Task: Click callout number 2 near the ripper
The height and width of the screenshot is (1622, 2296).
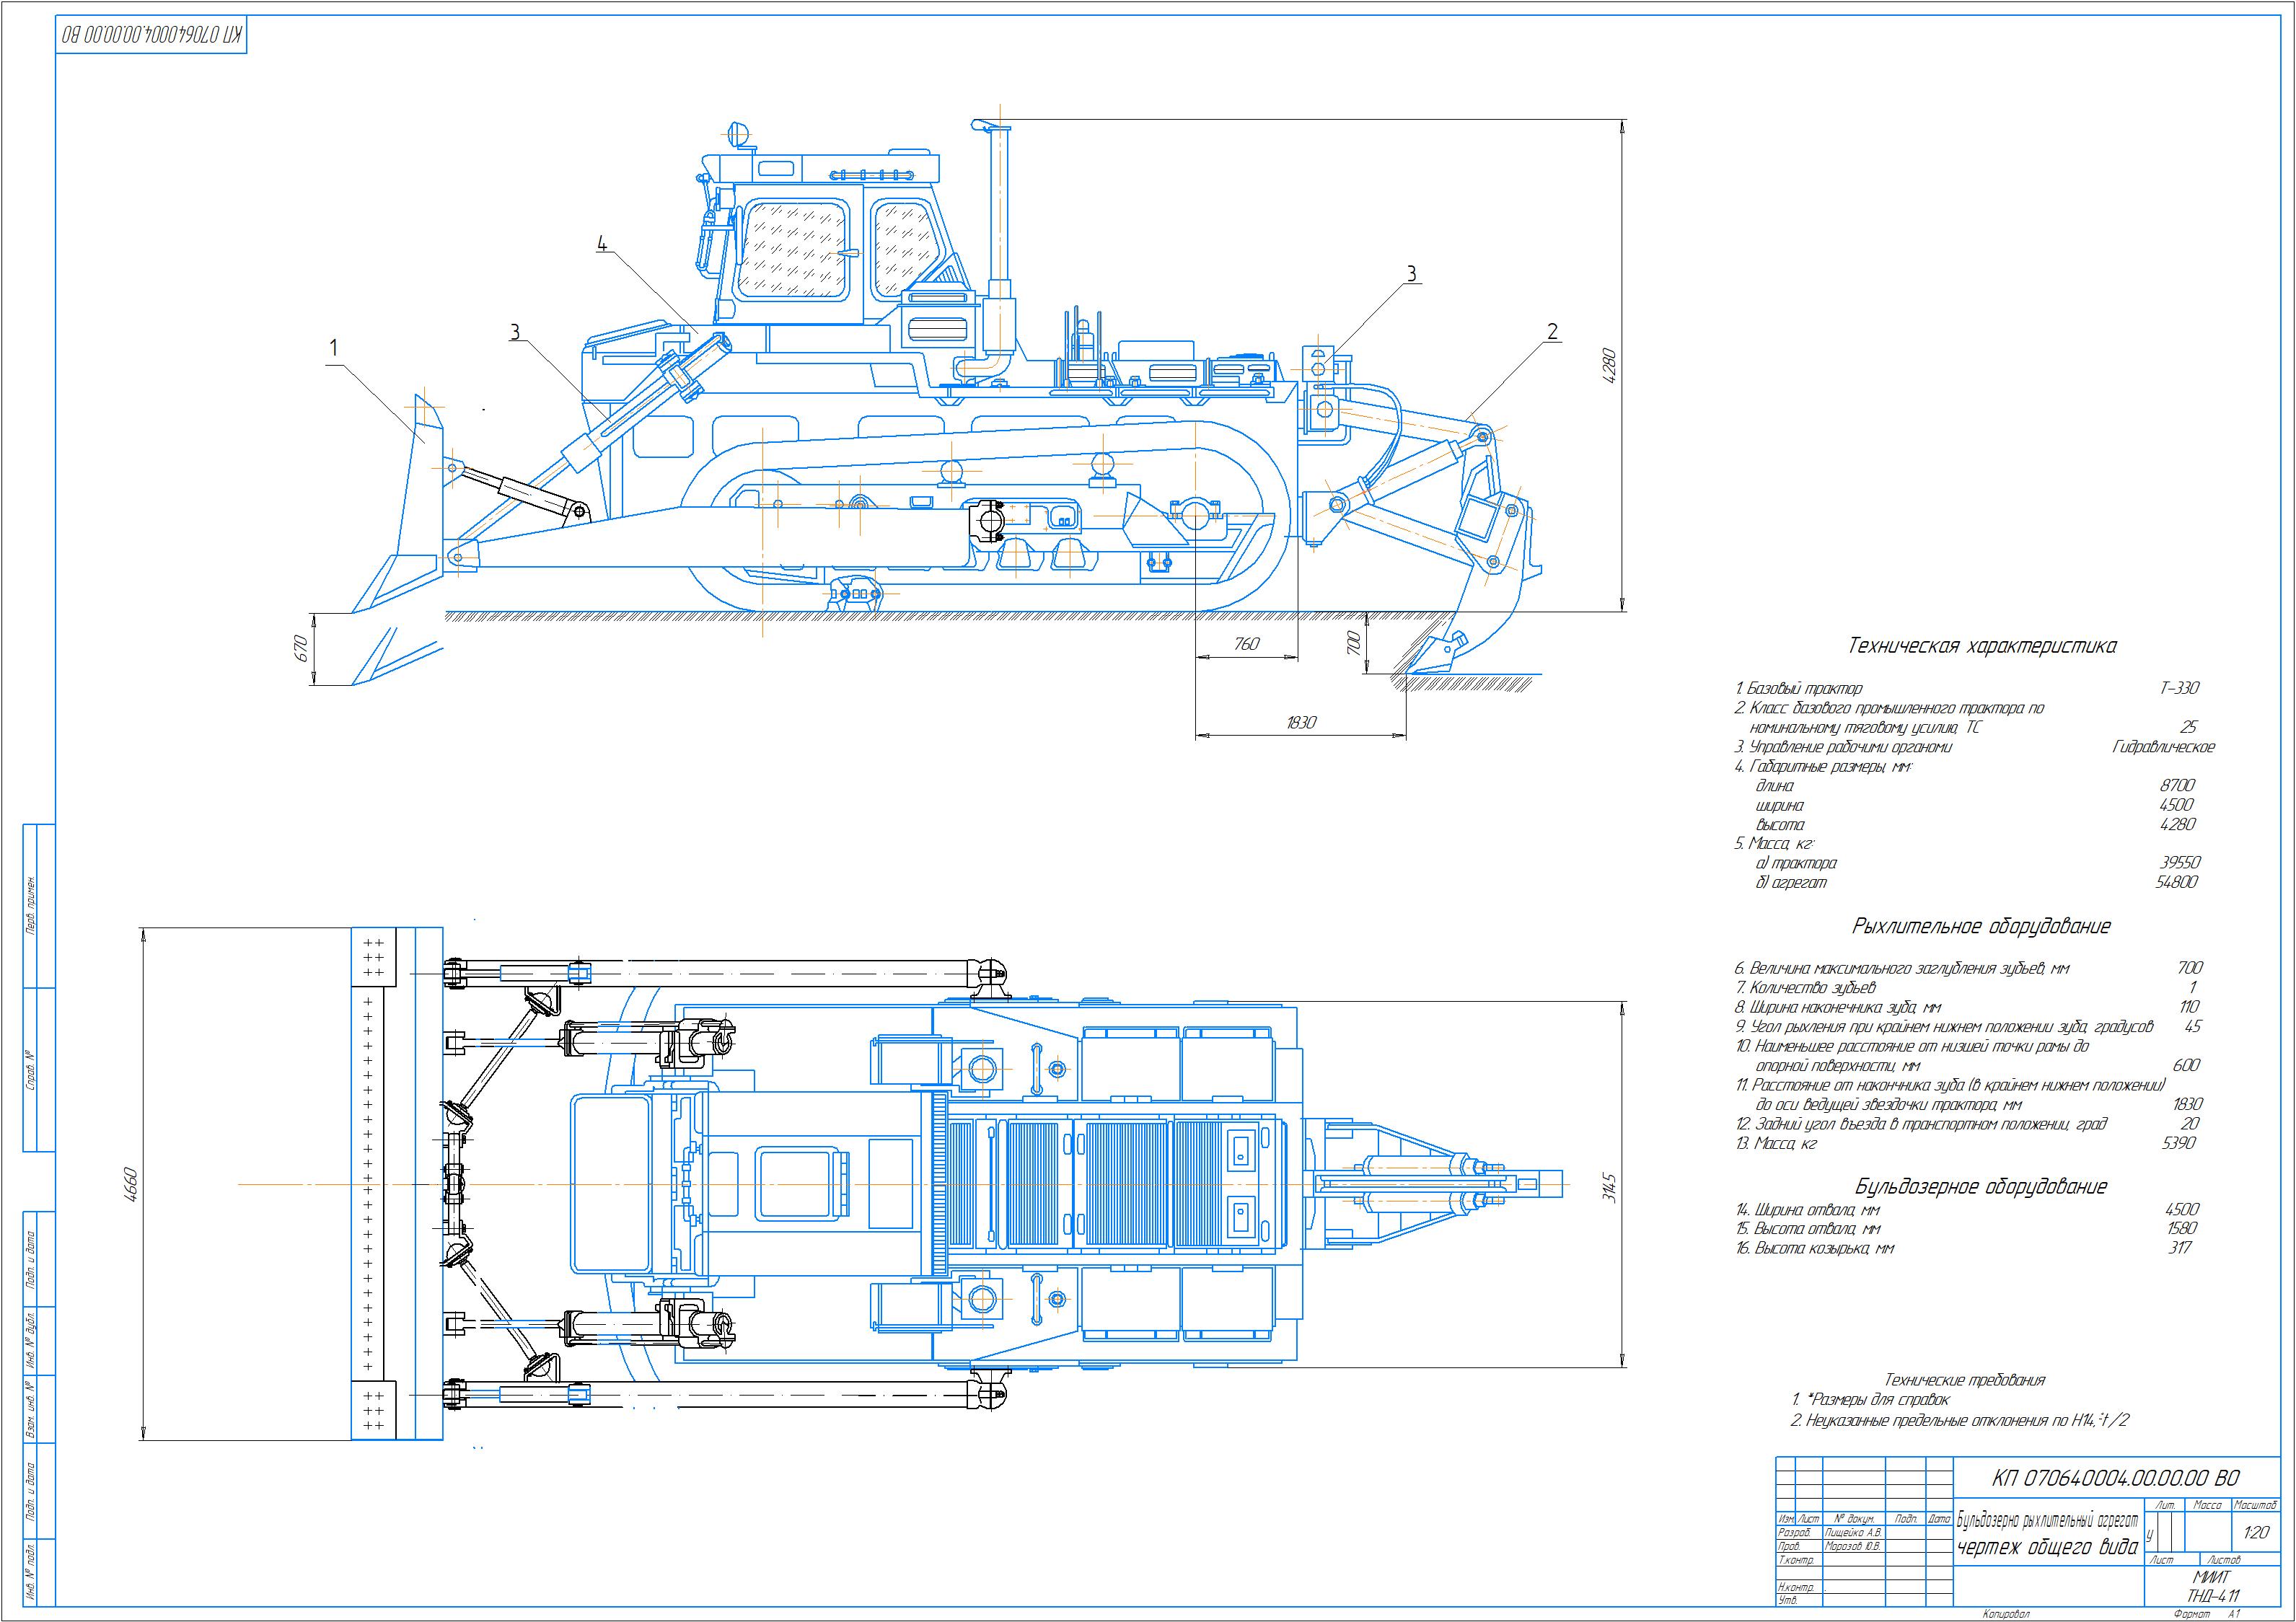Action: pos(1552,331)
